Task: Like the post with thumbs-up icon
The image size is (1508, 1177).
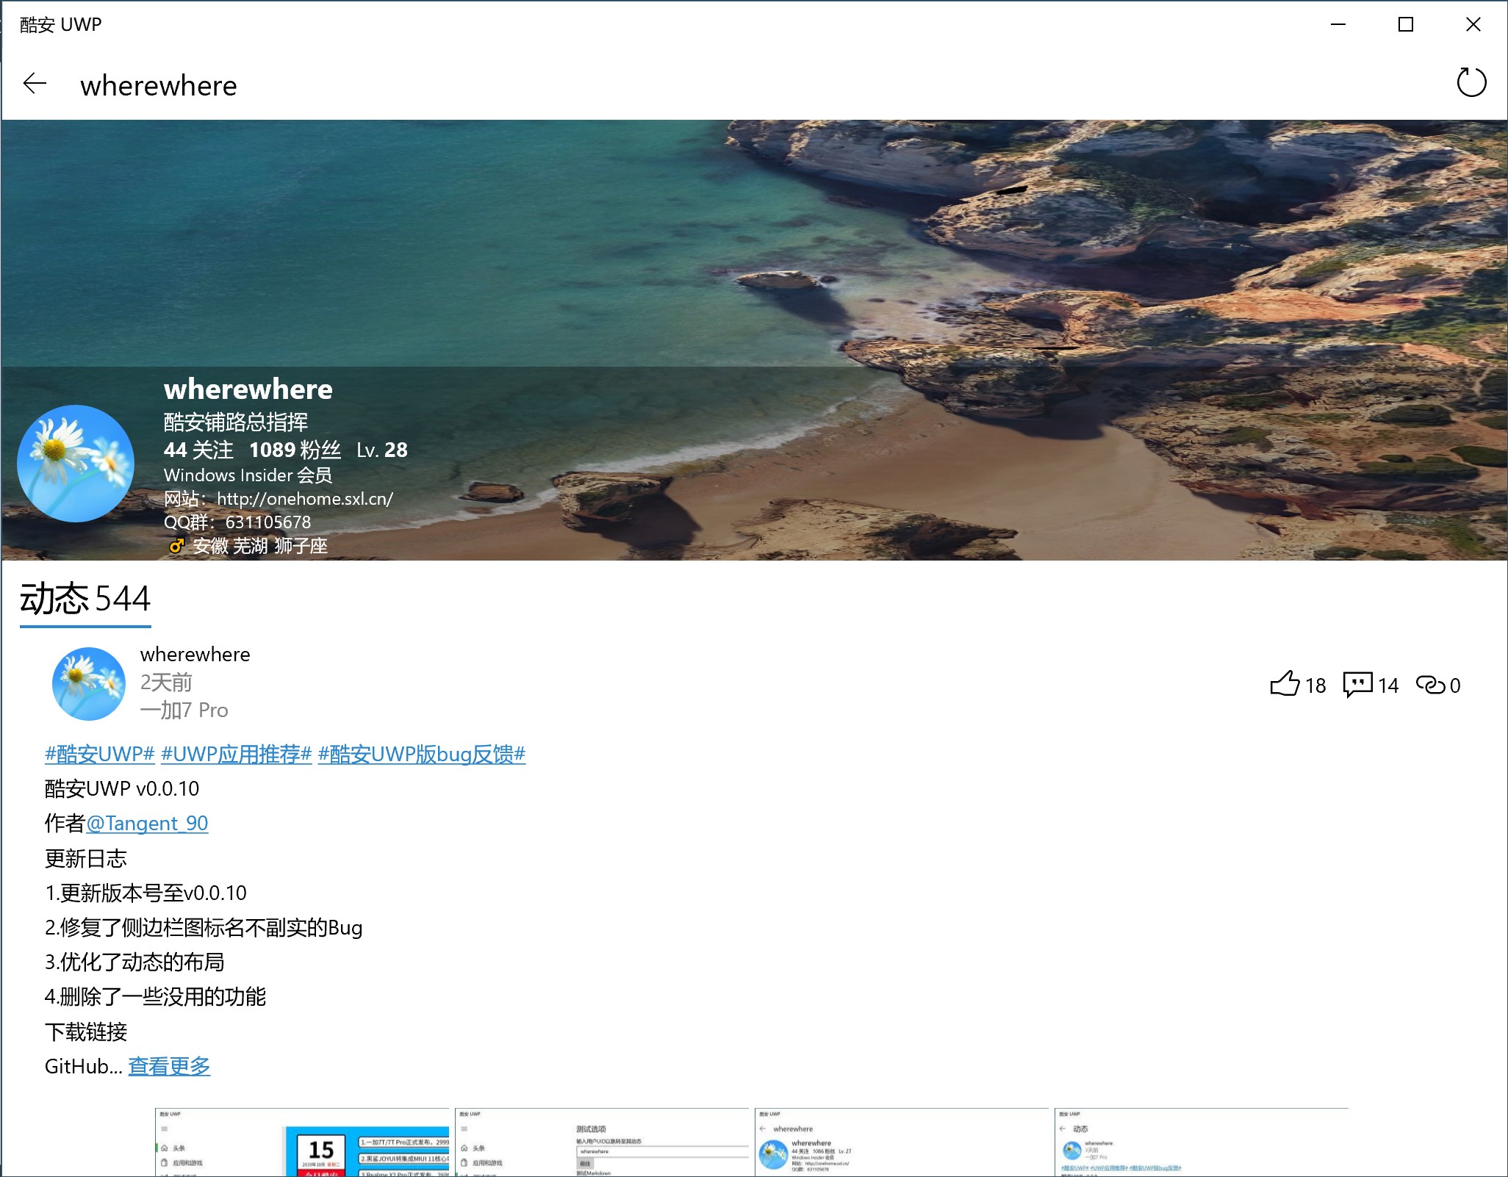Action: pyautogui.click(x=1285, y=684)
